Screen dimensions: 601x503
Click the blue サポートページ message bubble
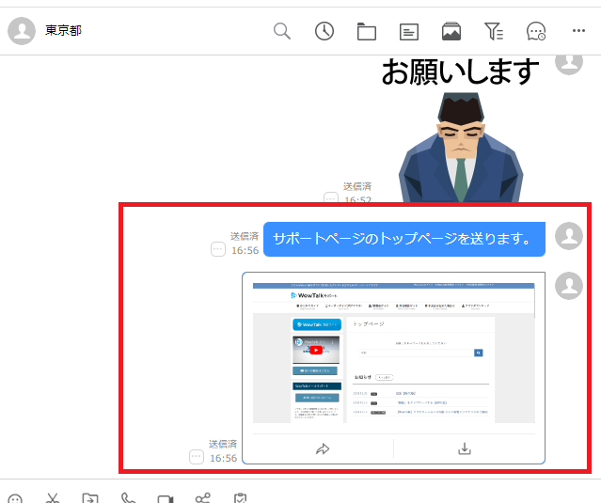point(403,239)
